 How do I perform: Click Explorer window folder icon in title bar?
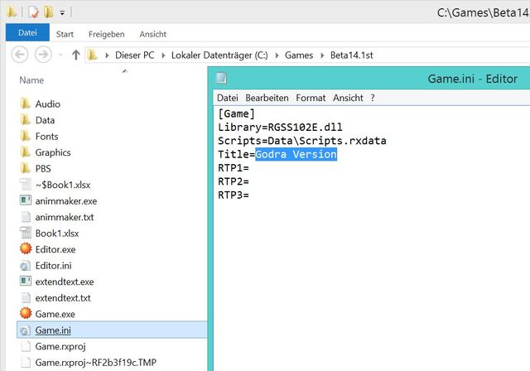[12, 12]
